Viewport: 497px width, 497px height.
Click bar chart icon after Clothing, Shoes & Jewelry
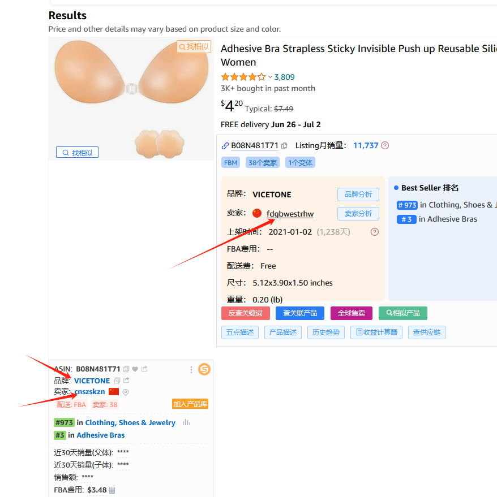tap(186, 422)
